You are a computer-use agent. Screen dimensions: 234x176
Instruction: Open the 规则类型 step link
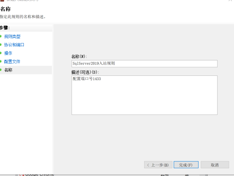[12, 36]
